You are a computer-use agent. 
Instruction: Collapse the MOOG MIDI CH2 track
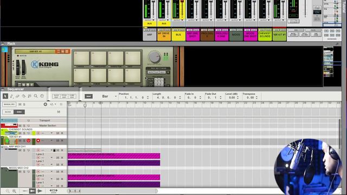[2, 168]
